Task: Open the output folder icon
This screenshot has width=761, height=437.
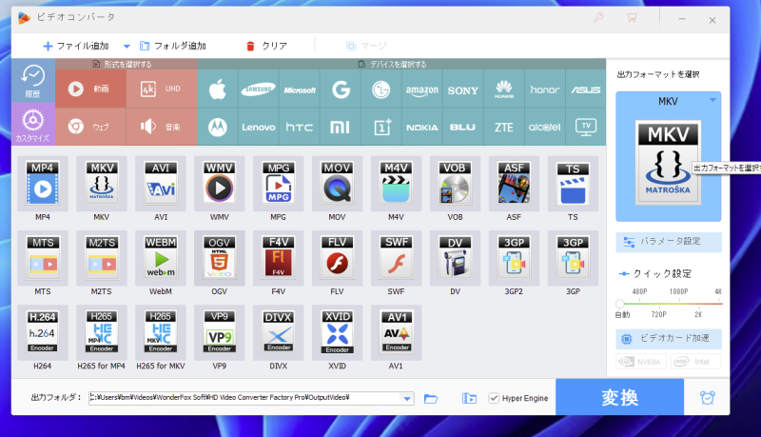Action: pyautogui.click(x=431, y=398)
